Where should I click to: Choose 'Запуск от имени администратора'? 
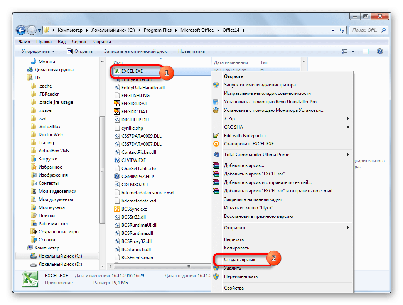[x=260, y=85]
